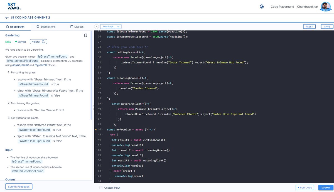Fold the wateringPlant function at line 39
Viewport: 334px width, 192px height.
click(x=103, y=104)
